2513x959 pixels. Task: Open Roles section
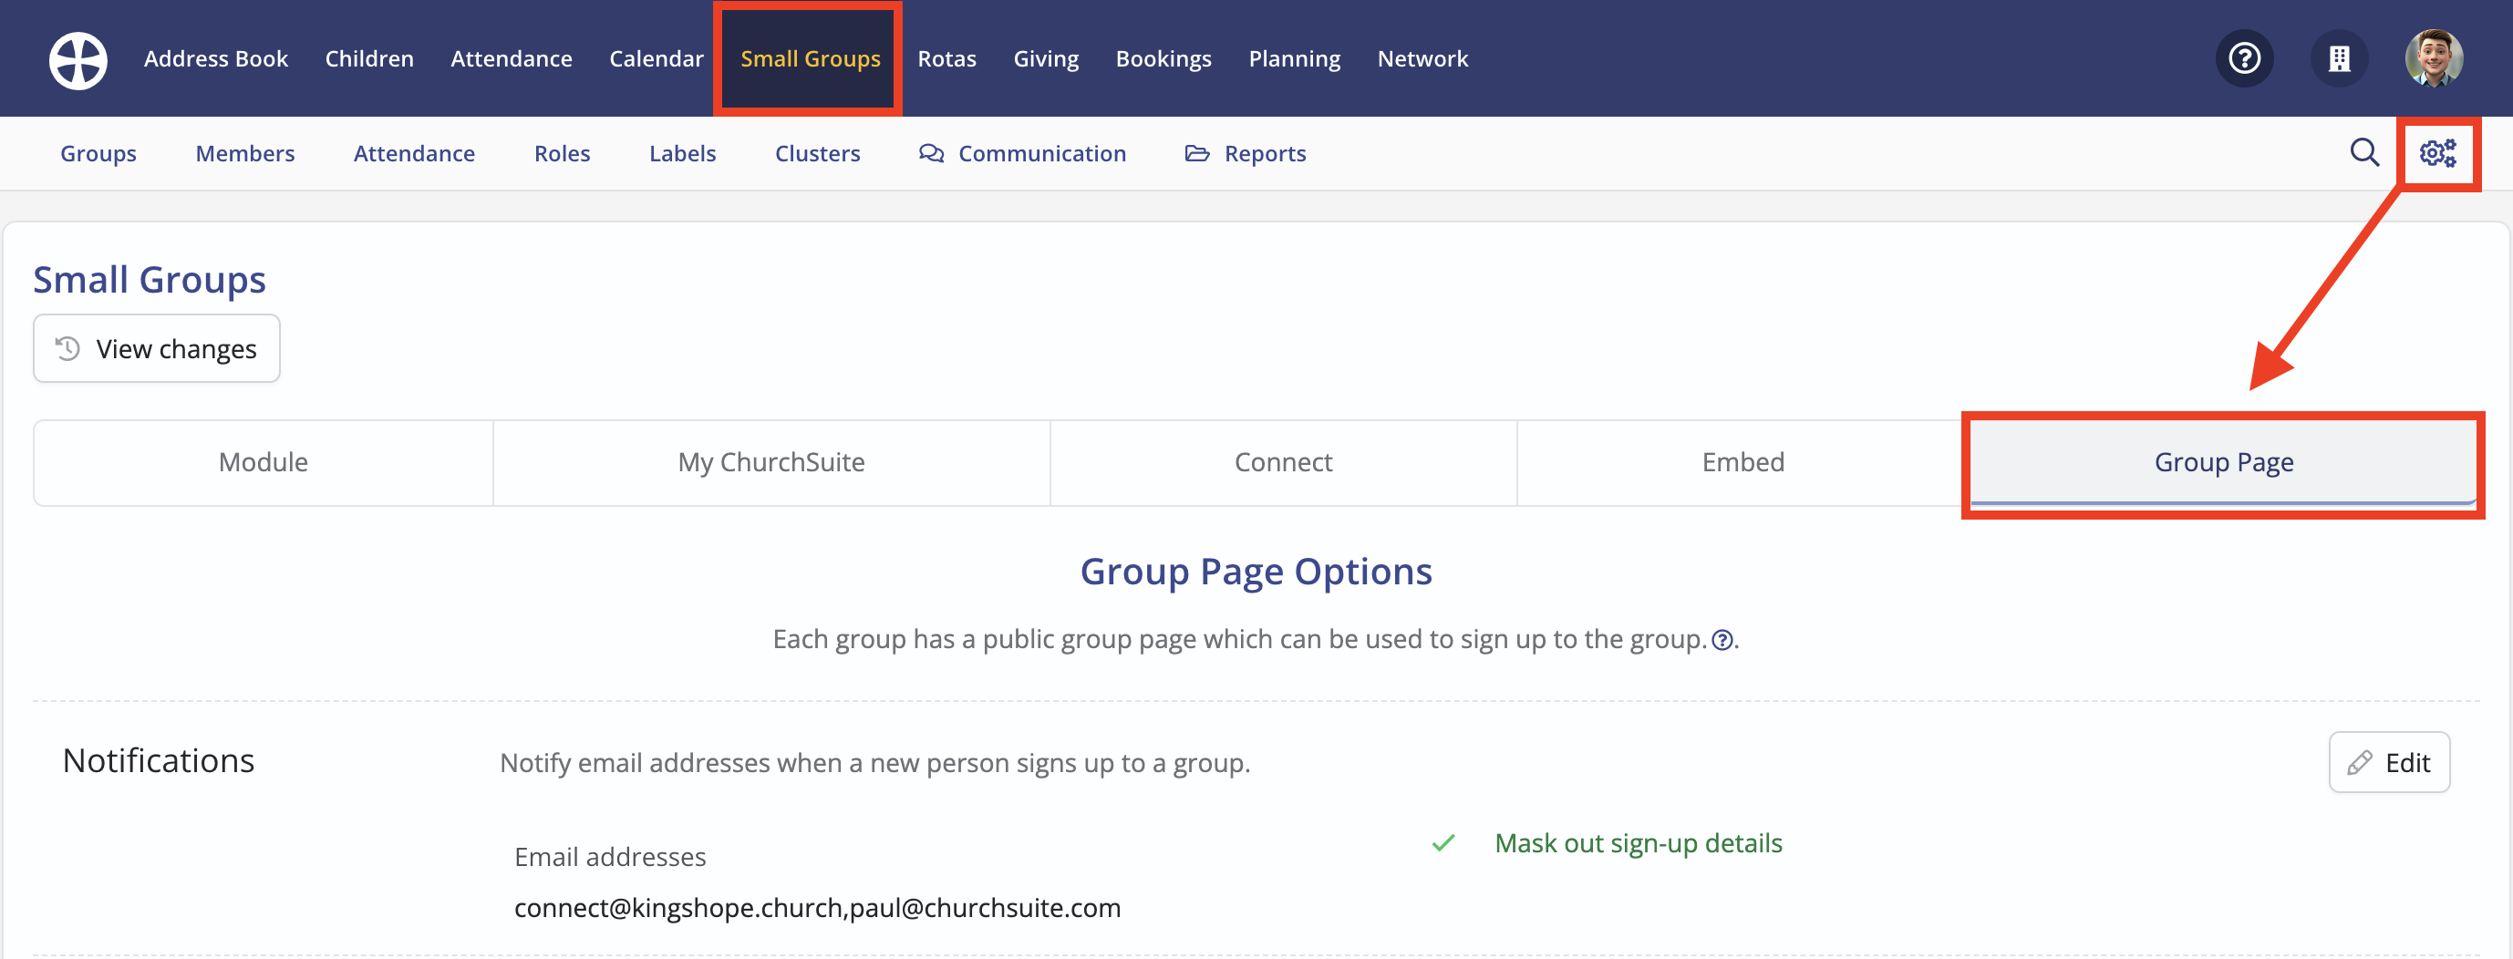click(562, 153)
